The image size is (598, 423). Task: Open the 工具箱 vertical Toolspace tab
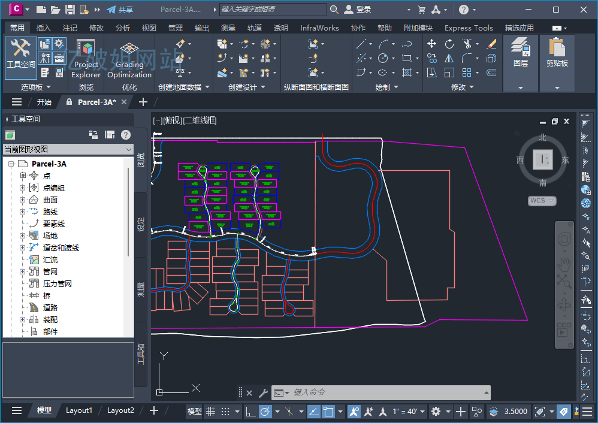coord(141,354)
